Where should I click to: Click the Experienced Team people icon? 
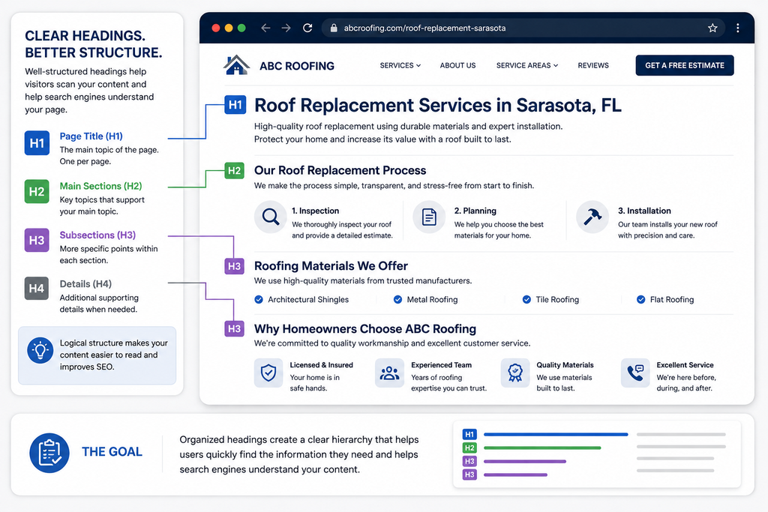coord(389,373)
